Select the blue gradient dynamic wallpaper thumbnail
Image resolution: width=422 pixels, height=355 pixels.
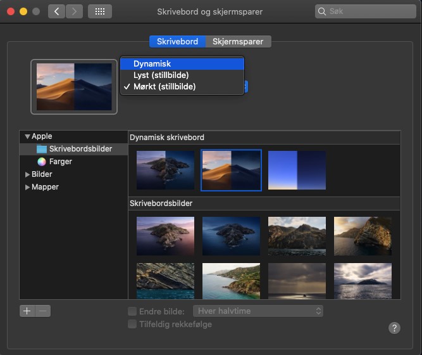click(297, 170)
